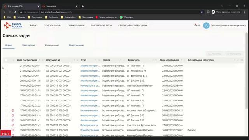Open Принять решение link for 000 008 718 109-0002

(90, 130)
